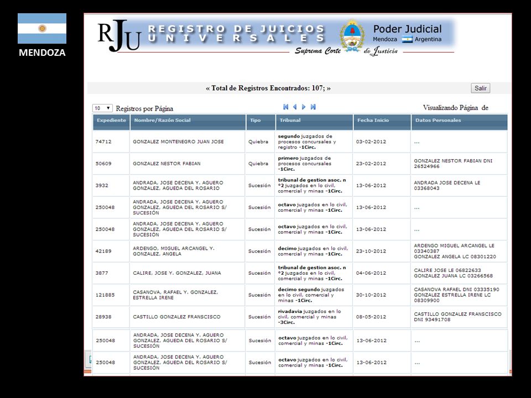This screenshot has height=398, width=531.
Task: Click ARDENGO, MIGUEL ARCANGEL Y. GONZALEZ name
Action: pos(173,251)
